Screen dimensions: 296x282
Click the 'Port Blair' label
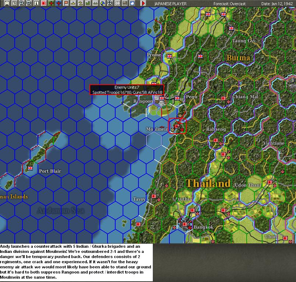[50, 171]
